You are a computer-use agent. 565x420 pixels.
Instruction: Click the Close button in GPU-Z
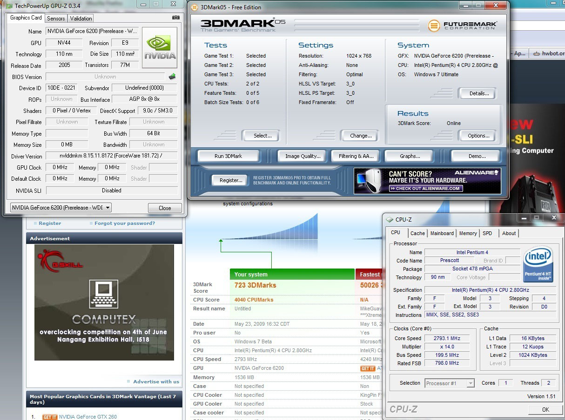pos(165,208)
